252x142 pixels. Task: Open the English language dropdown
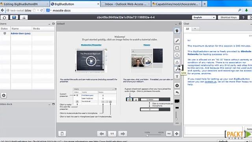pos(204,17)
